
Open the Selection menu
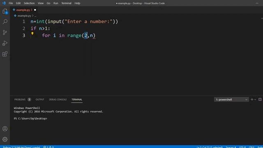(x=29, y=3)
